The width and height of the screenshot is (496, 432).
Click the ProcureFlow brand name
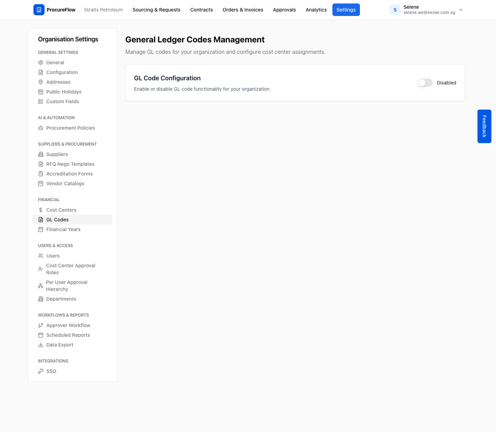pos(61,10)
